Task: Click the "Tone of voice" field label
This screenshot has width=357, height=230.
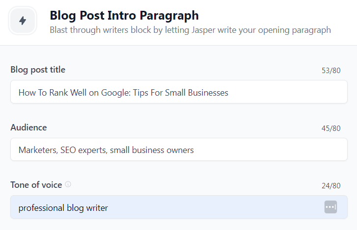Action: coord(36,185)
